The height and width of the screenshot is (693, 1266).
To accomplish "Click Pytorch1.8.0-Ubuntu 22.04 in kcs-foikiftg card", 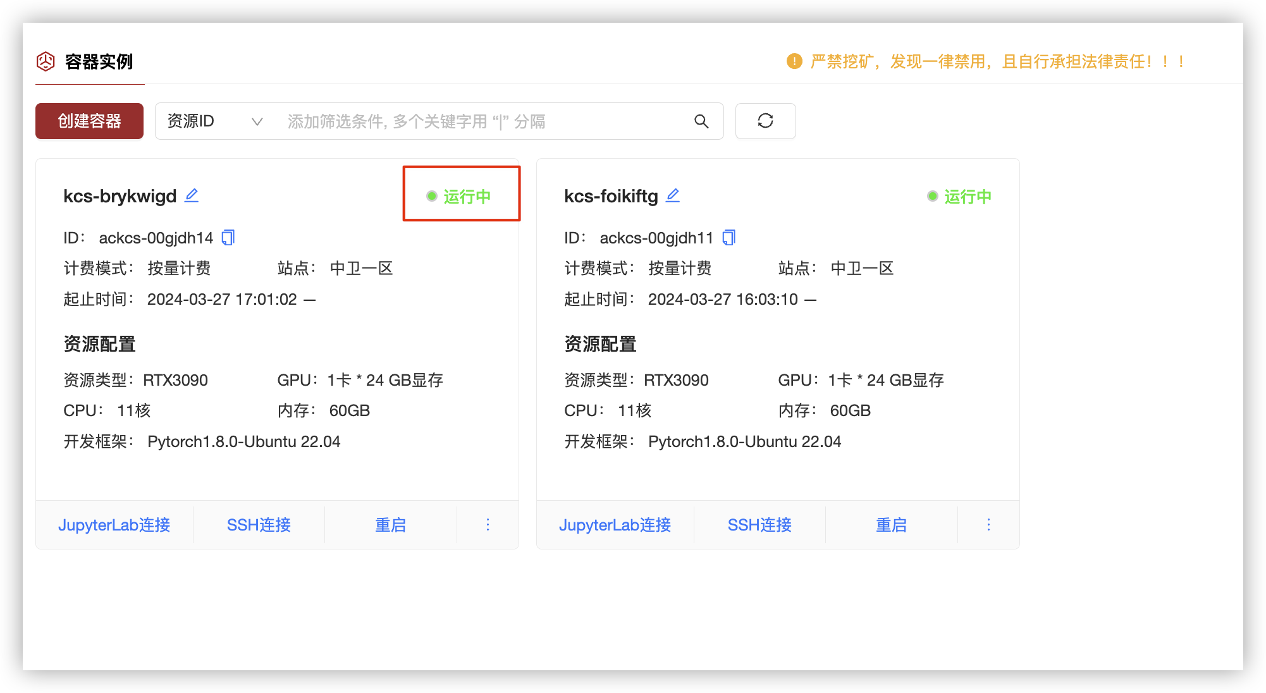I will pos(745,441).
